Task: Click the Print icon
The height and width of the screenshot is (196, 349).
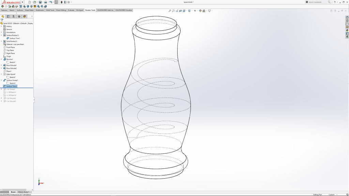Action: (45, 2)
